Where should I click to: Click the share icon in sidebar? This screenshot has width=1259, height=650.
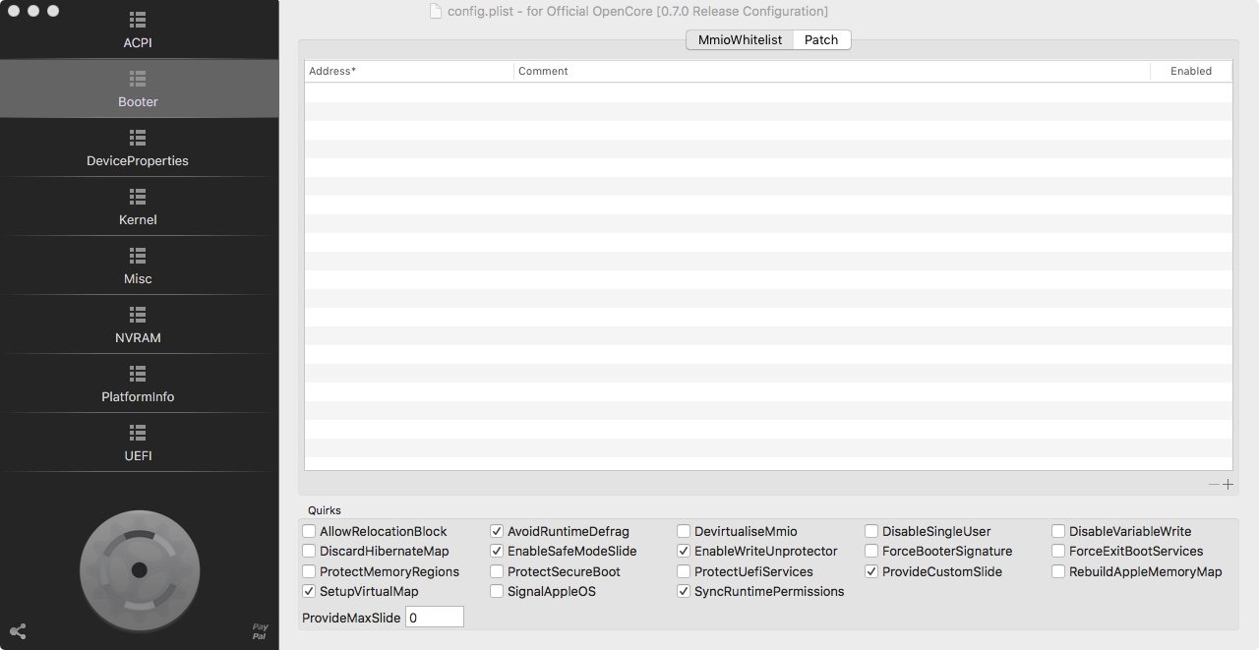pos(18,631)
